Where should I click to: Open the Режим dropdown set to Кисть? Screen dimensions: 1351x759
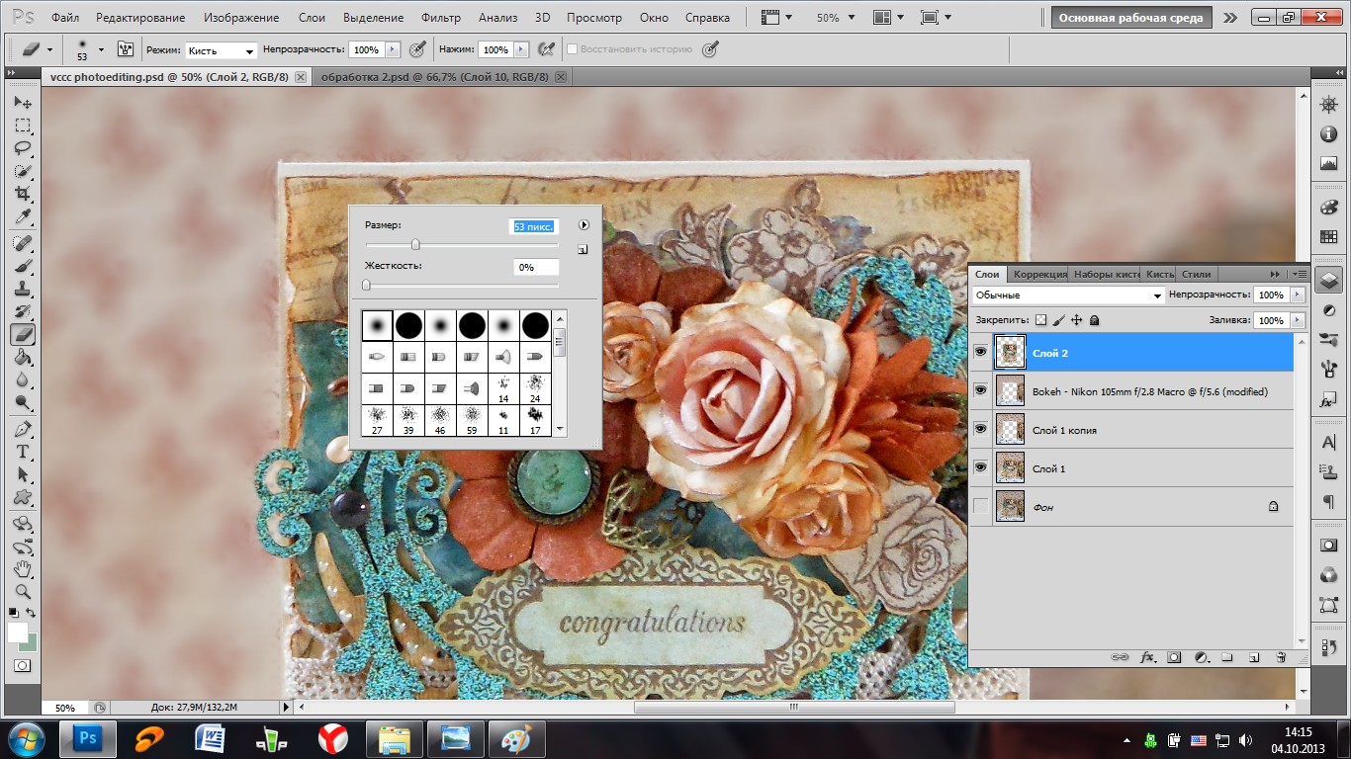(x=221, y=49)
